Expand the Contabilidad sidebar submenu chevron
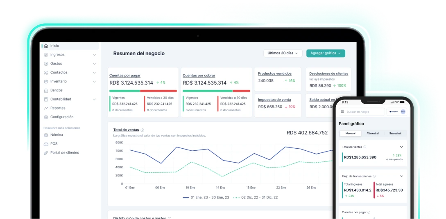This screenshot has height=219, width=446. (94, 99)
